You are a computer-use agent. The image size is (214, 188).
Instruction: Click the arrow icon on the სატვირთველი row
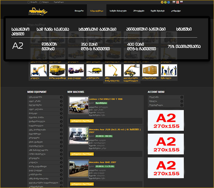61,126
